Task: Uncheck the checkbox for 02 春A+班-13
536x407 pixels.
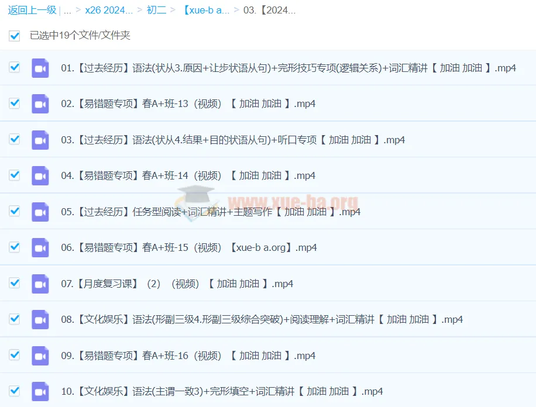Action: (x=15, y=104)
